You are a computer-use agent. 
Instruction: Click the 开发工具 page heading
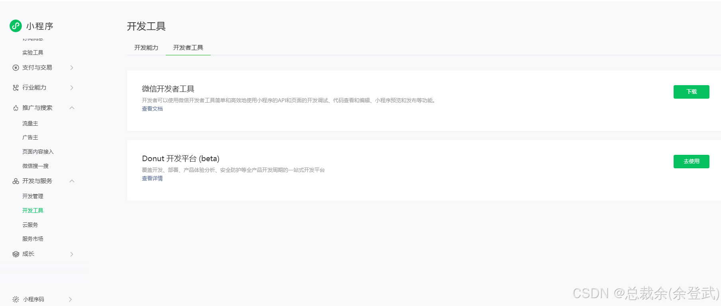pyautogui.click(x=146, y=26)
